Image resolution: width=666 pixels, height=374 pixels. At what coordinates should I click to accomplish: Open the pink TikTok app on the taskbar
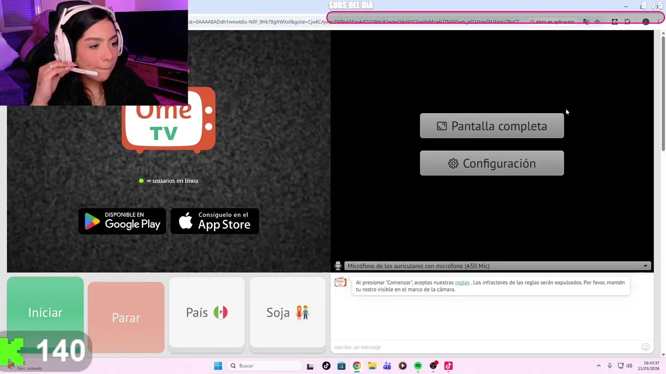pyautogui.click(x=449, y=366)
